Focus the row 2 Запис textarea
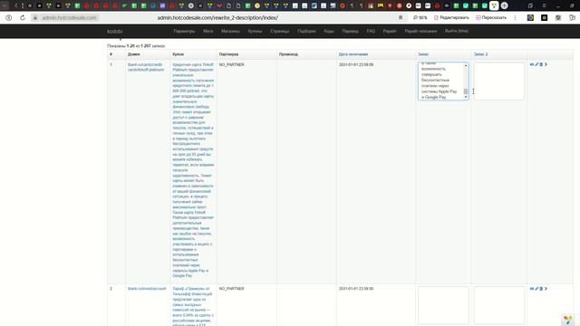580x326 pixels. tap(443, 305)
